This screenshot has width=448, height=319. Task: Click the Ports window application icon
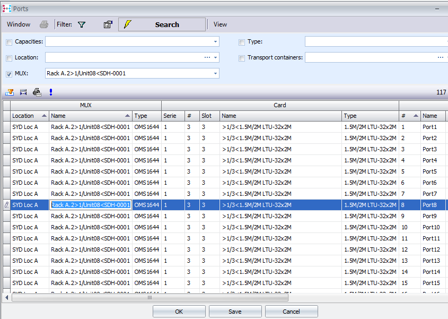tap(6, 8)
